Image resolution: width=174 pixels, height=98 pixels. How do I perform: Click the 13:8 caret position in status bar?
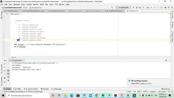tap(134, 92)
